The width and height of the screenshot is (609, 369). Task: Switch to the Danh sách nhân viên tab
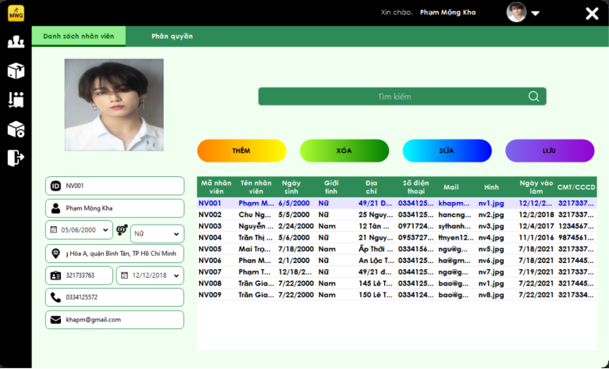click(x=78, y=36)
